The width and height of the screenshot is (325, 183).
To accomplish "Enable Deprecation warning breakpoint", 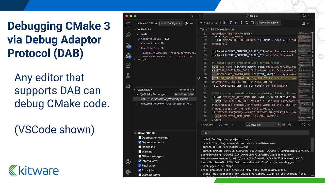I will [x=140, y=138].
